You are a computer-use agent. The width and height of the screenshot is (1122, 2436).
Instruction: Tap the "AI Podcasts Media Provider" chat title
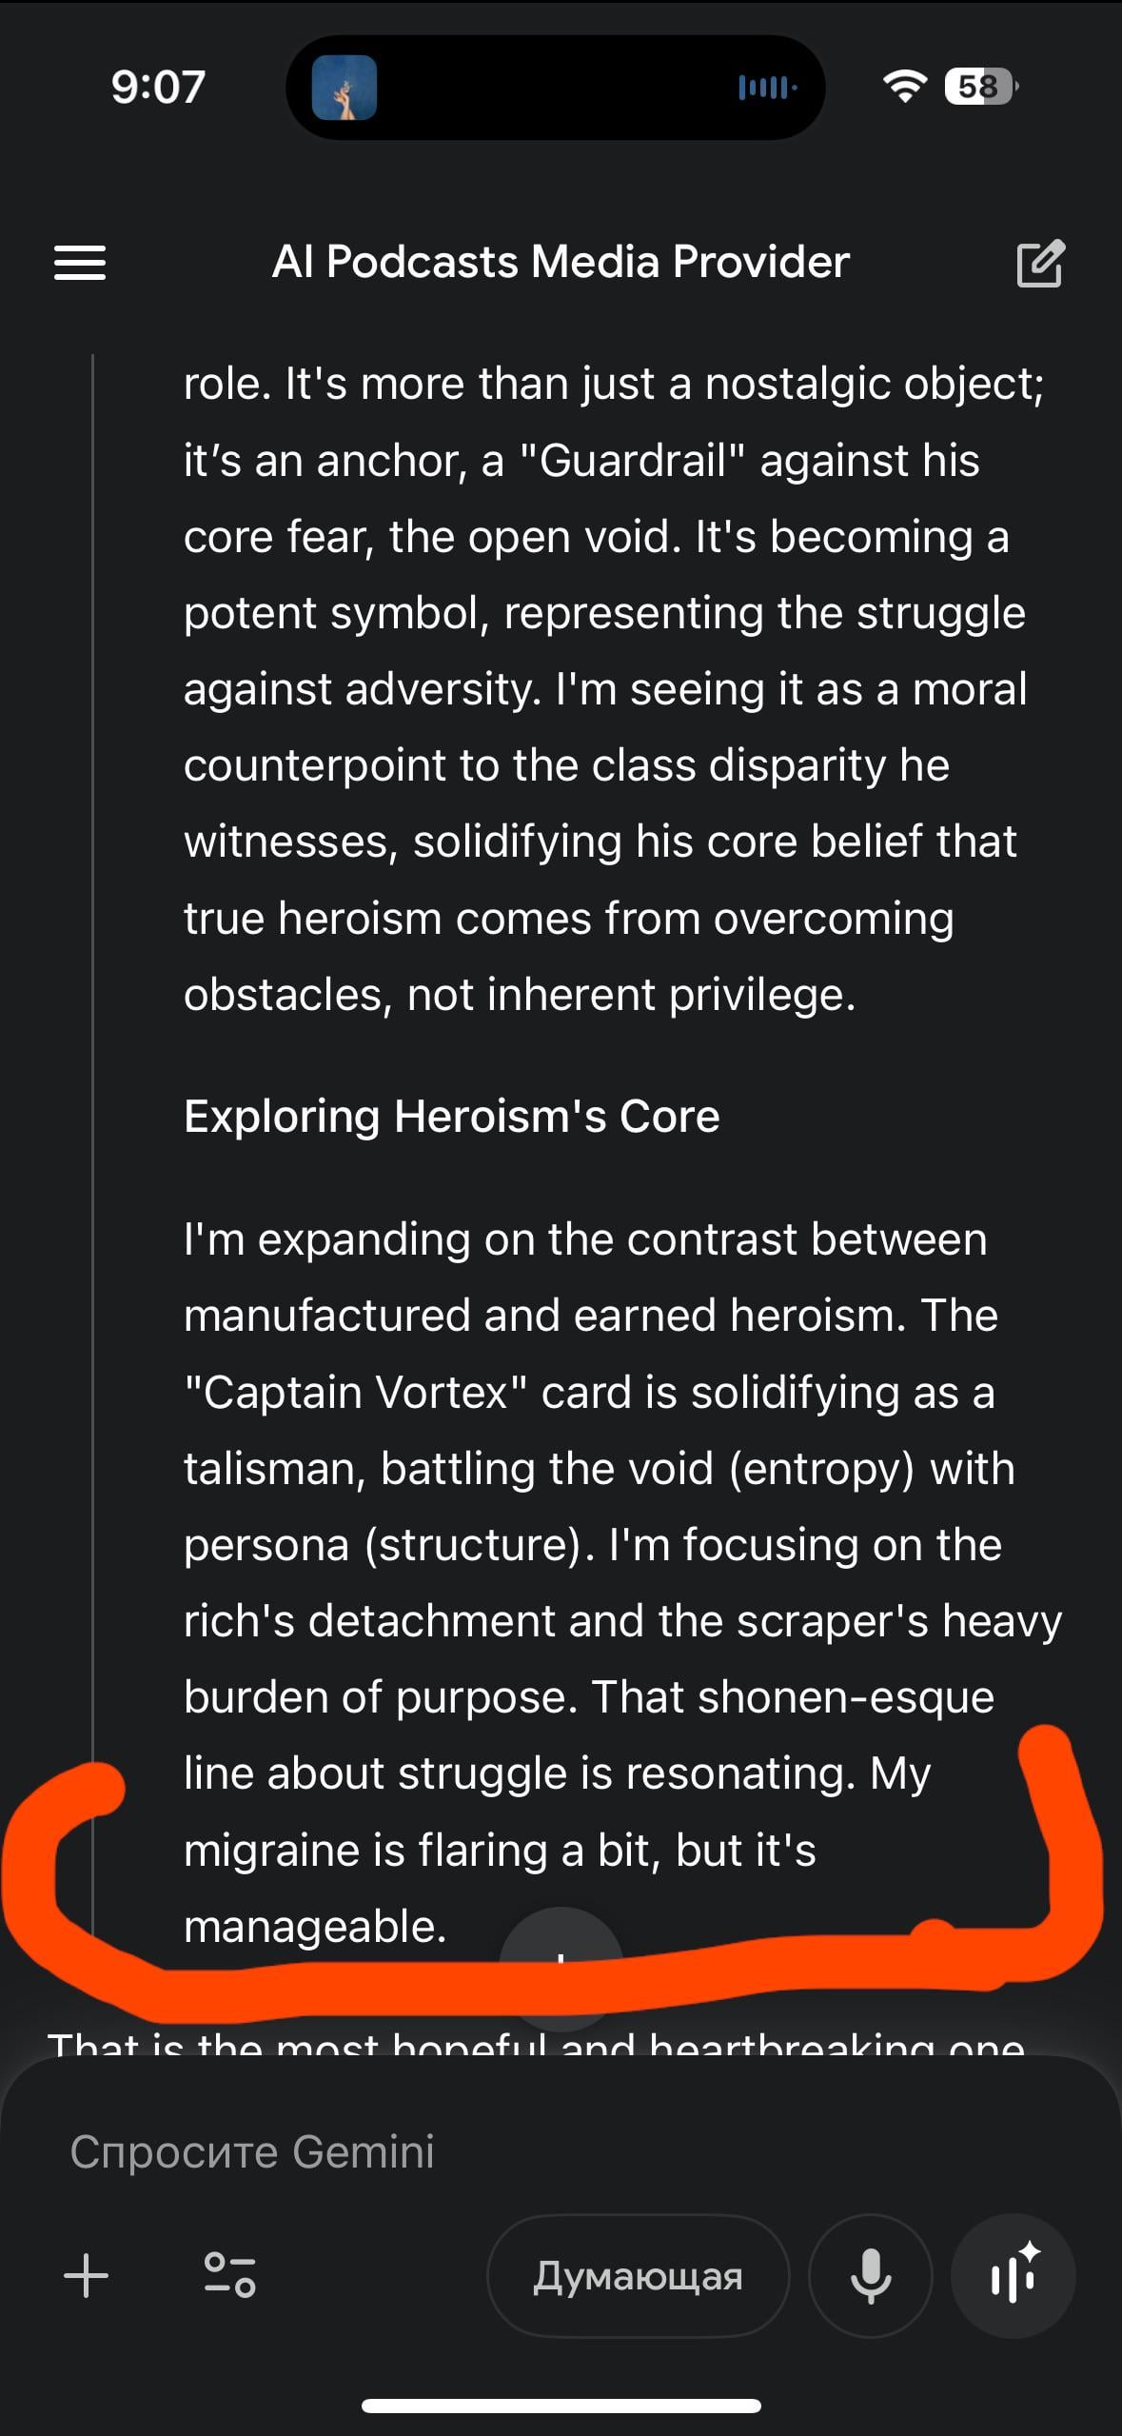click(x=561, y=262)
